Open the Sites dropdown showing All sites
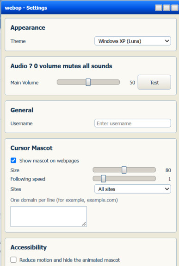 click(x=133, y=189)
